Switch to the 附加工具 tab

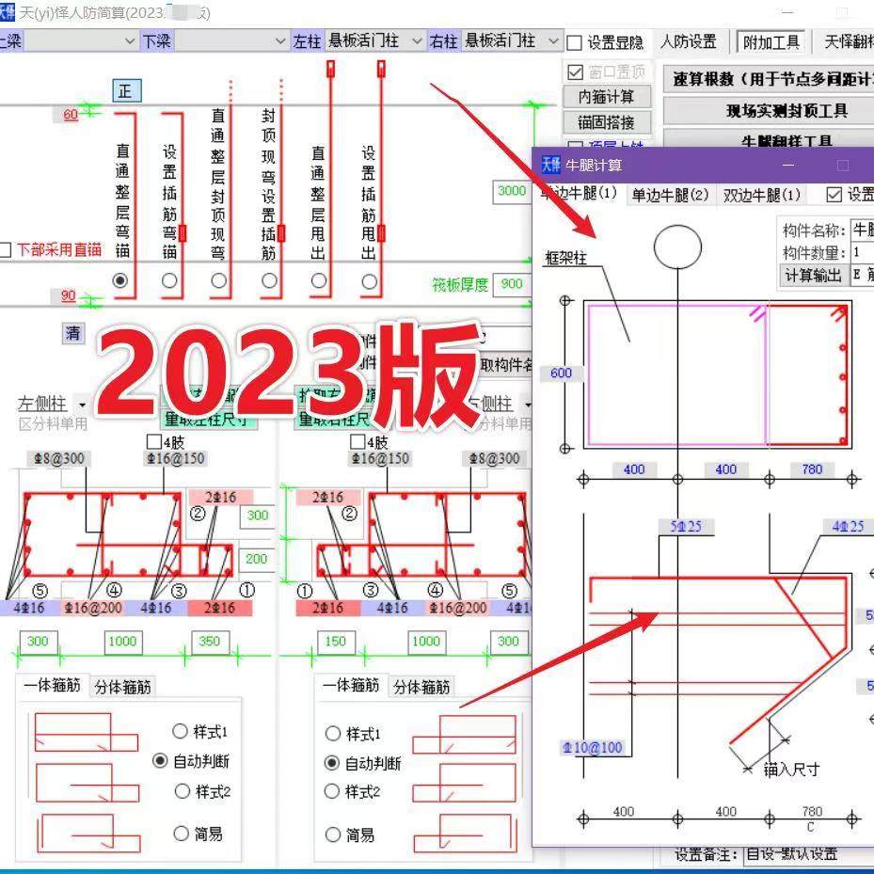tap(771, 42)
